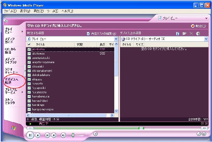Uncheck the chisanakoromi checkbox
Viewport: 212px width, 142px height.
coord(29,71)
